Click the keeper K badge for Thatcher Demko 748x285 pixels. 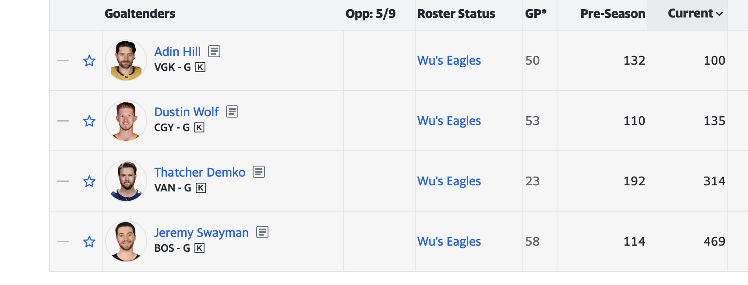[x=201, y=188]
